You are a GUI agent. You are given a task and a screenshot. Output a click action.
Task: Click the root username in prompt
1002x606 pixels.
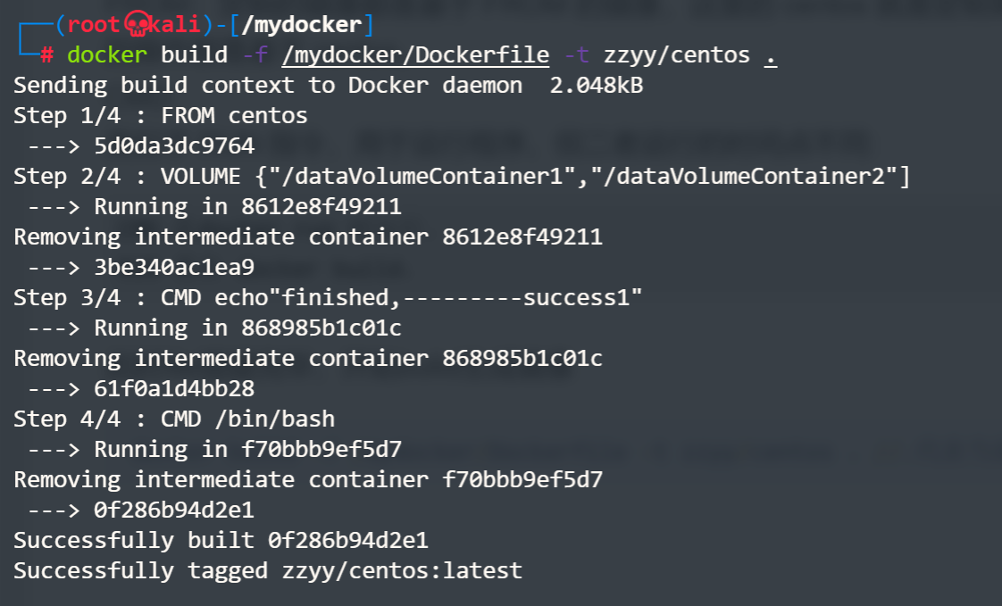(95, 24)
